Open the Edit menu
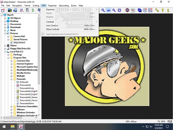Image resolution: width=173 pixels, height=130 pixels. (8, 6)
